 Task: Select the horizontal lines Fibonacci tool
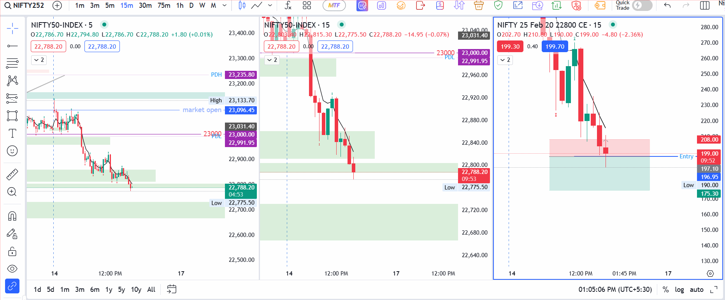(x=12, y=63)
